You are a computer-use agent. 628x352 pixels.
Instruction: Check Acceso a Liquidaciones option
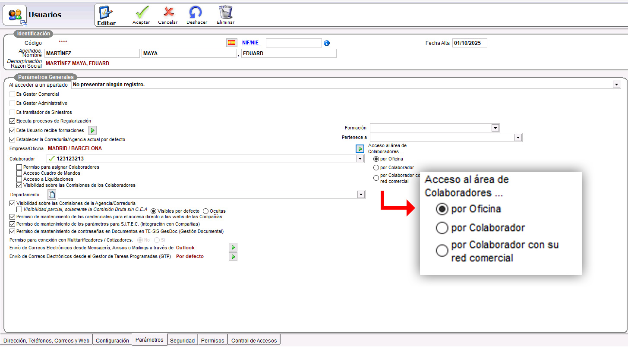point(19,179)
